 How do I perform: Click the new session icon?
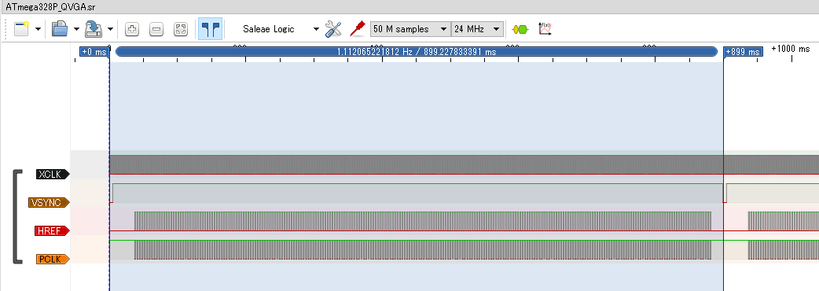[21, 29]
